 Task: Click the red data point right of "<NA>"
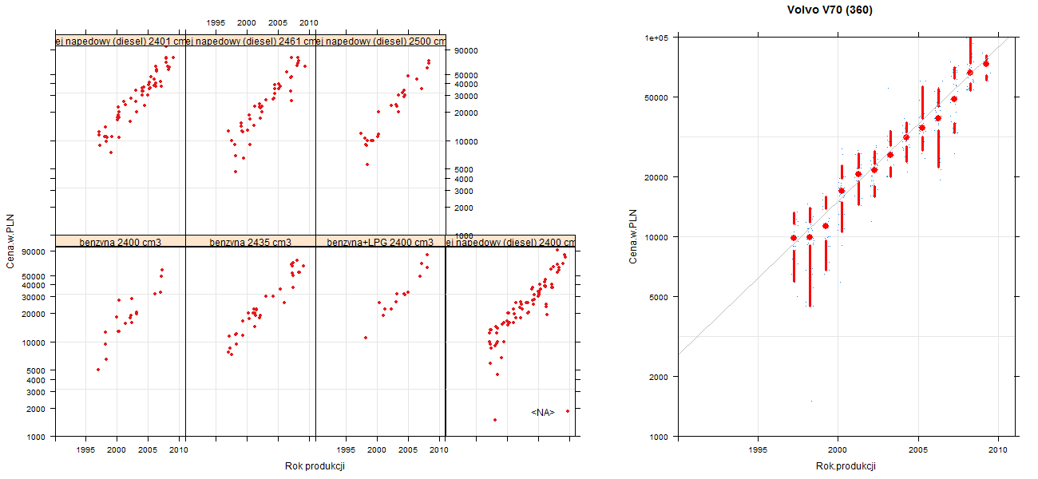tap(568, 411)
